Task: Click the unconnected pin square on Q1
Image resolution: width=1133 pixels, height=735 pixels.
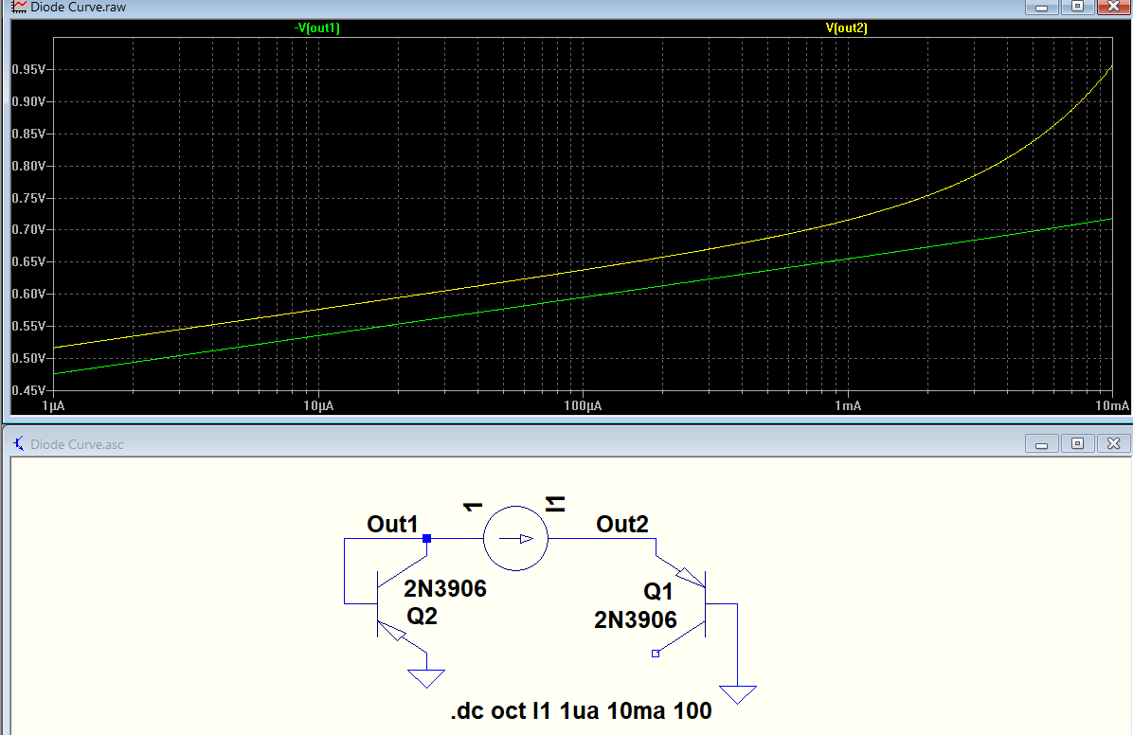Action: (656, 654)
